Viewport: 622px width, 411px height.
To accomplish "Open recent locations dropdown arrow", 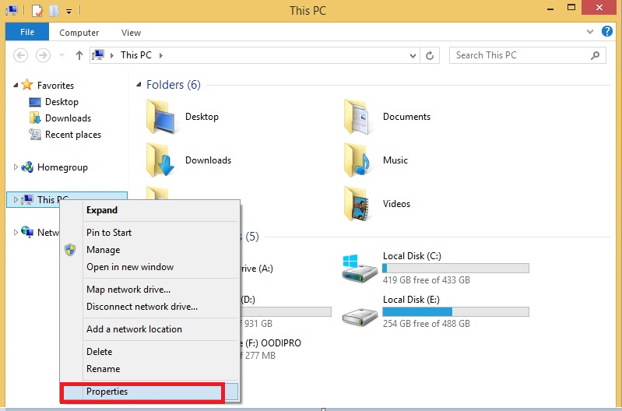I will [x=61, y=55].
